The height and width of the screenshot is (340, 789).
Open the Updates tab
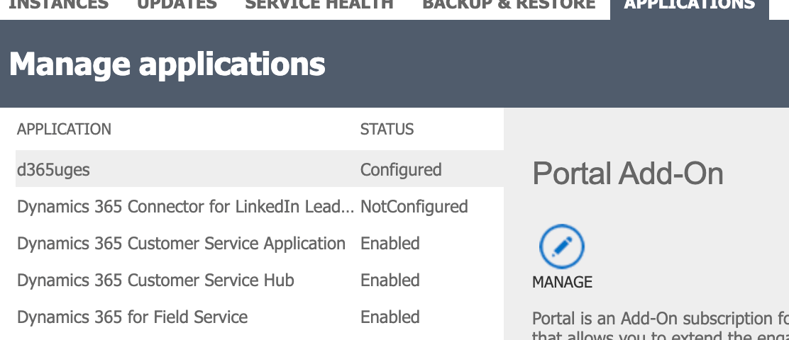(x=177, y=5)
